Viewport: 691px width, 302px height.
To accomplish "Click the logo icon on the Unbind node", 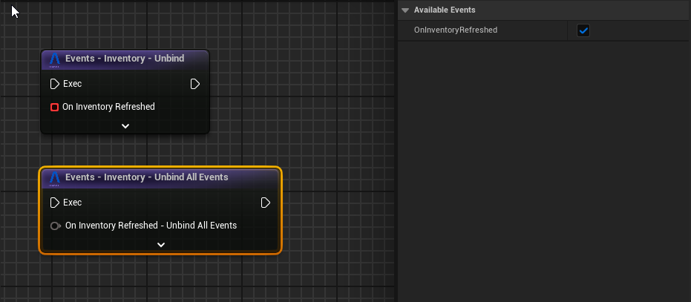I will pyautogui.click(x=54, y=59).
